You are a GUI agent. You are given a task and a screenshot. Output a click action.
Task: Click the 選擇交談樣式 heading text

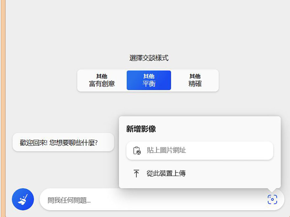tap(149, 58)
